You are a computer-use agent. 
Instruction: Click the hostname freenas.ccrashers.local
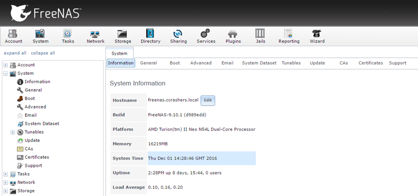173,100
